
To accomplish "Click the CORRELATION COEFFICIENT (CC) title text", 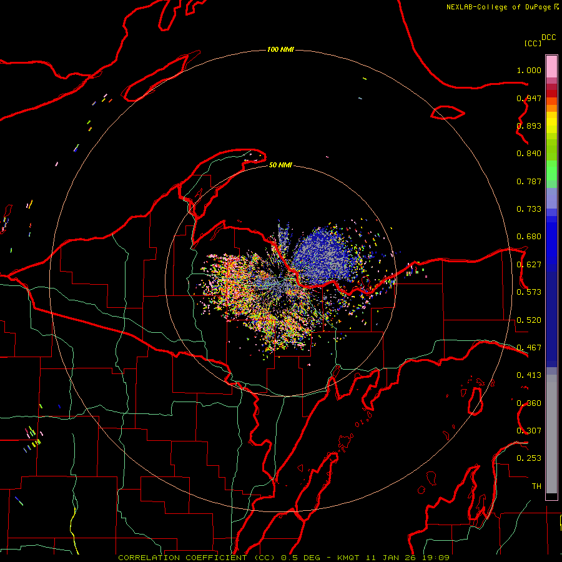I will (197, 558).
